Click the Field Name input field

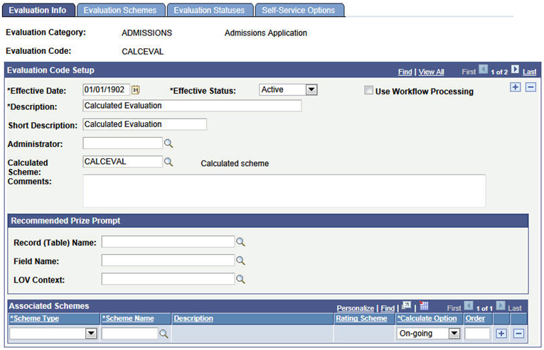click(168, 261)
